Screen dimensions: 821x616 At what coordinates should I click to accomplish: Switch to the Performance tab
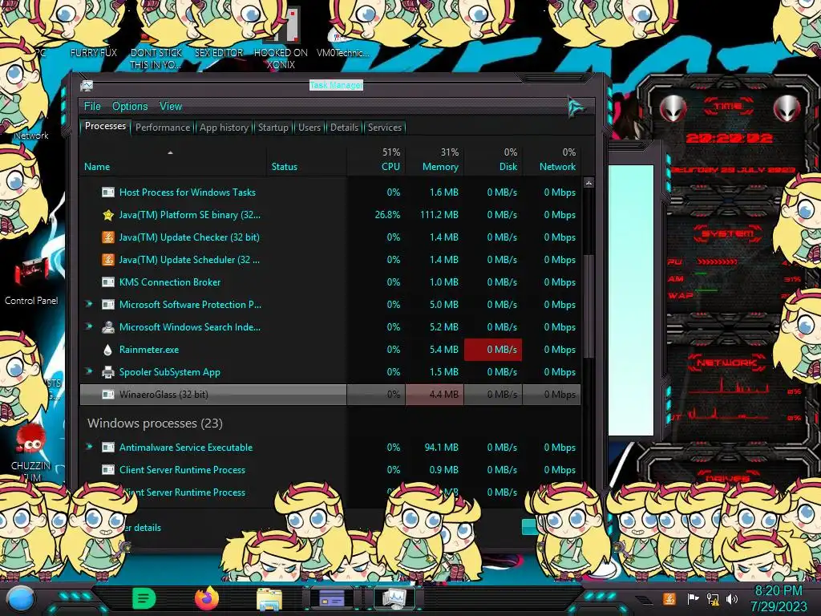coord(163,128)
